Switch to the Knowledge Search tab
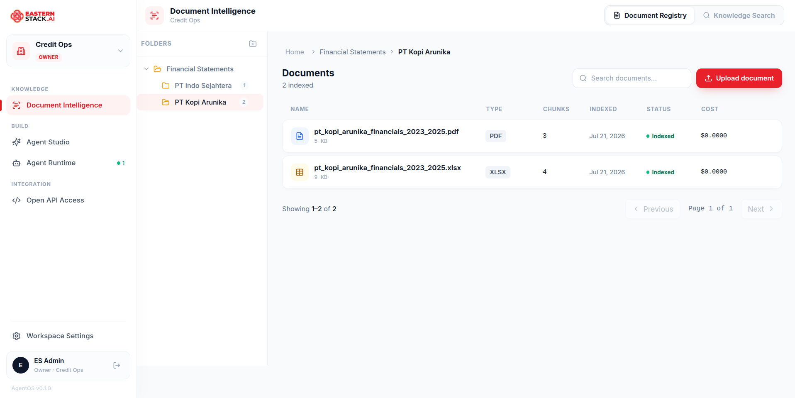Image resolution: width=795 pixels, height=398 pixels. pos(739,15)
